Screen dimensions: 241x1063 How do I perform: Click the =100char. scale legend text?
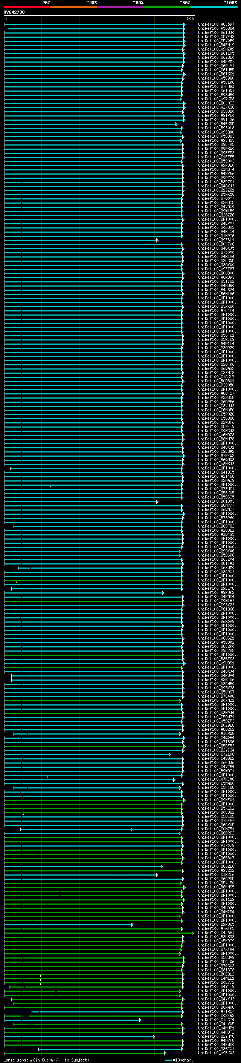point(183,1060)
